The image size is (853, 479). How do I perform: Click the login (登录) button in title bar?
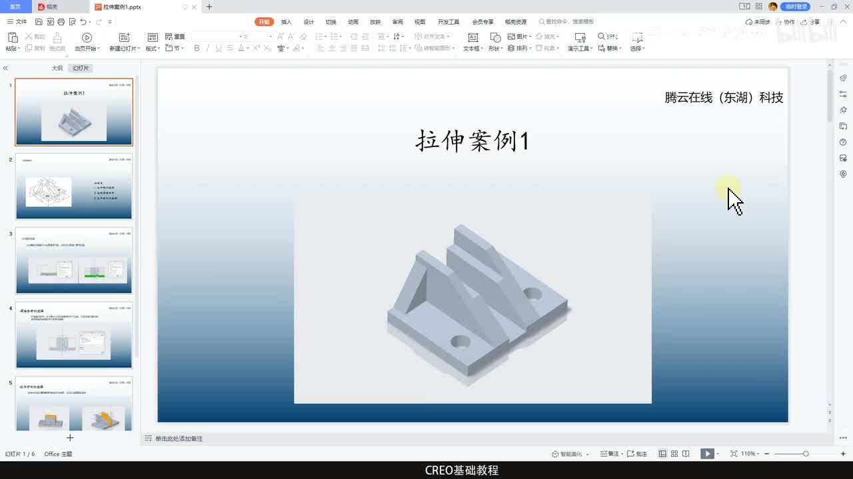click(796, 7)
